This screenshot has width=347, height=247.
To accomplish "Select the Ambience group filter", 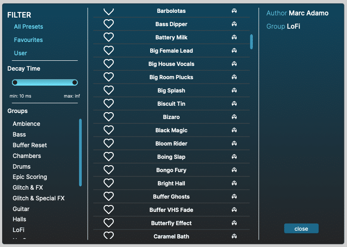I will pos(27,124).
